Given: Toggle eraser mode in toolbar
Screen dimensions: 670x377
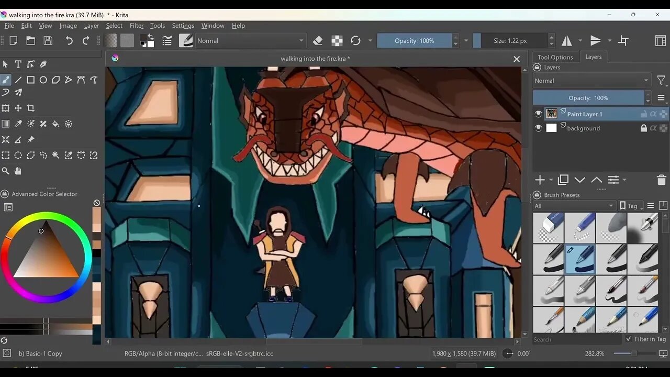Looking at the screenshot, I should tap(318, 41).
